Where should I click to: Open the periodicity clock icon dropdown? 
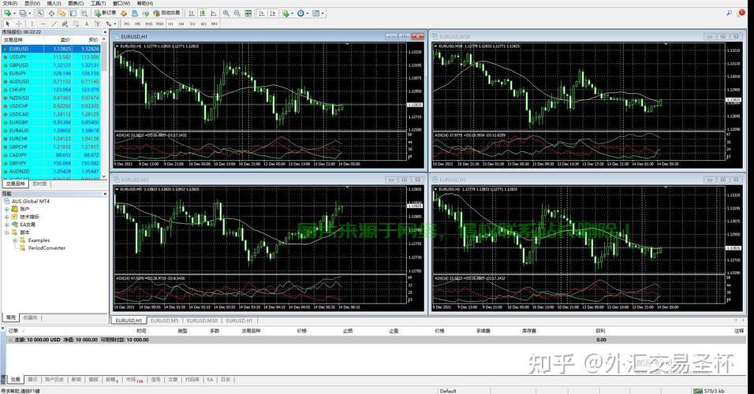[x=304, y=13]
